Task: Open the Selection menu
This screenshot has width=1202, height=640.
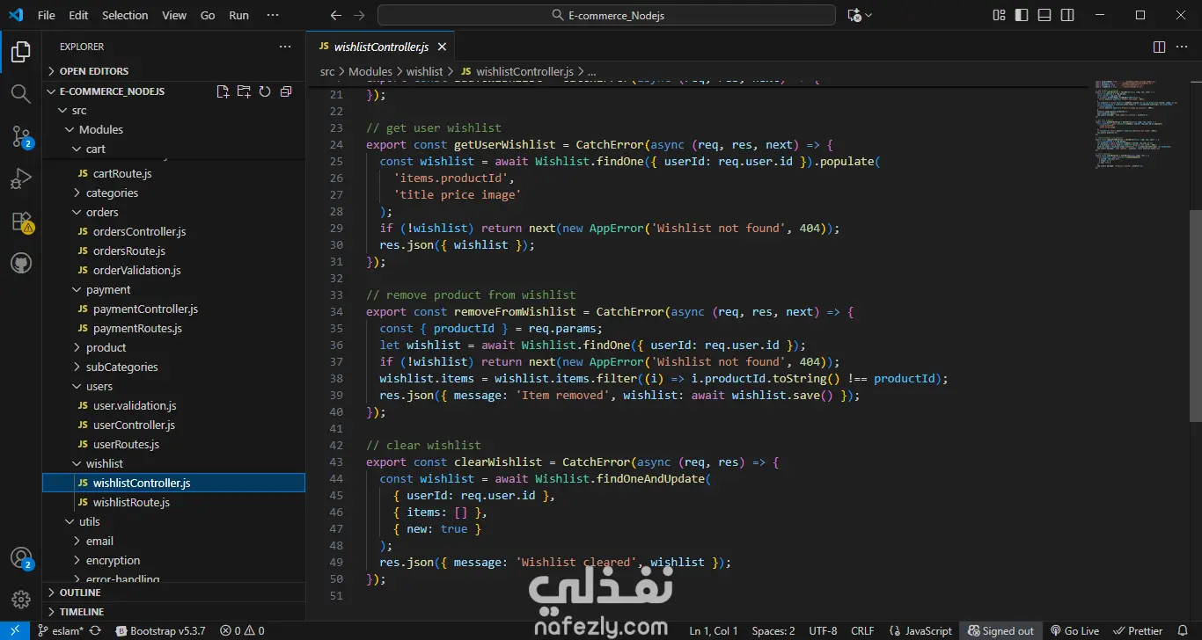Action: pyautogui.click(x=125, y=15)
